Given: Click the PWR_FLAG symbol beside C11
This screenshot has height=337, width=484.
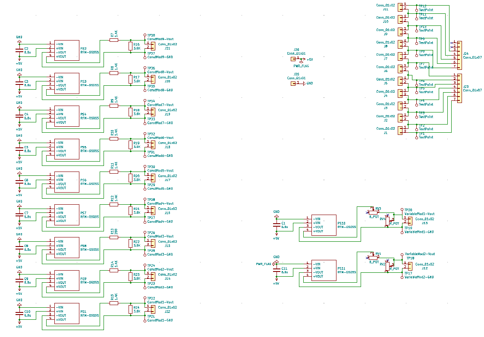Looking at the screenshot, I should [x=273, y=264].
